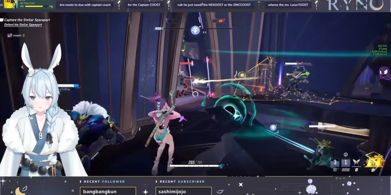Click the '43 ping' network readout
Screen dimensions: 391x195
tap(383, 49)
